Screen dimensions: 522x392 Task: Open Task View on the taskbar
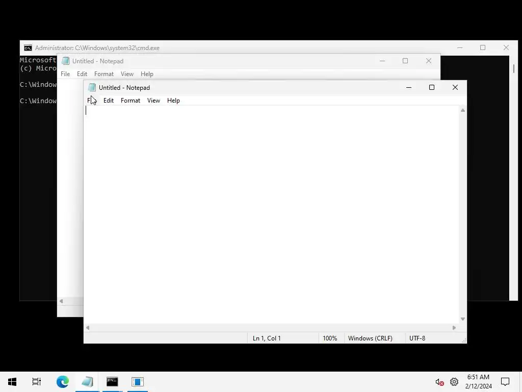click(37, 382)
